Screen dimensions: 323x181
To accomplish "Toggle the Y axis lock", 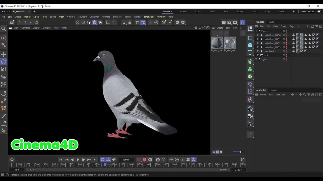I will click(x=25, y=22).
